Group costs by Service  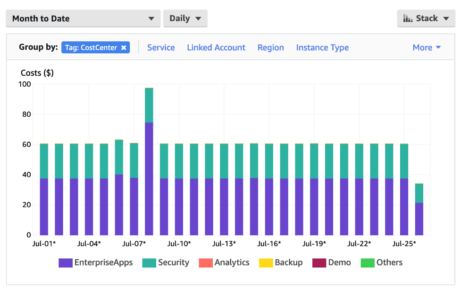161,48
